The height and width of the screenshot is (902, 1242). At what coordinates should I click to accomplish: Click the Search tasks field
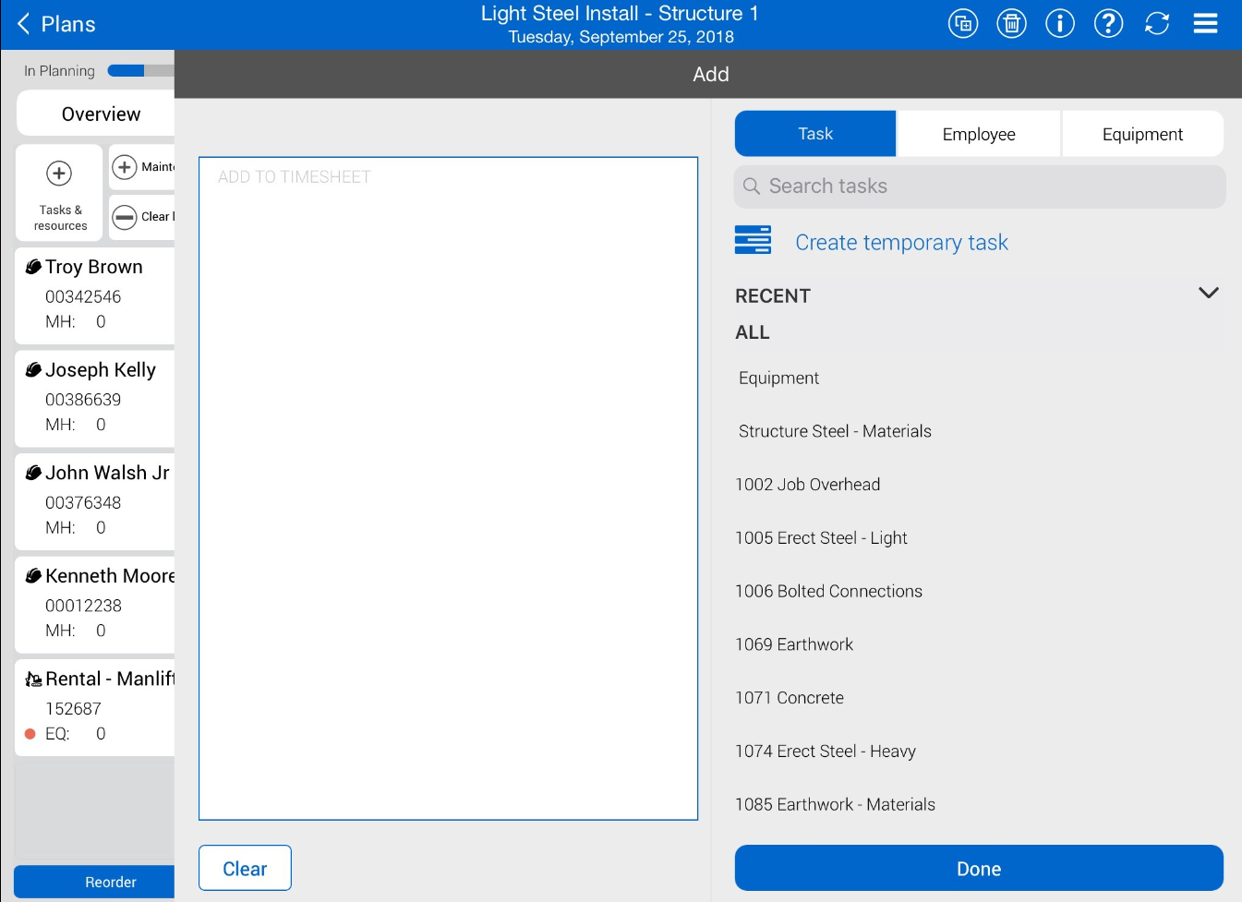pos(979,186)
